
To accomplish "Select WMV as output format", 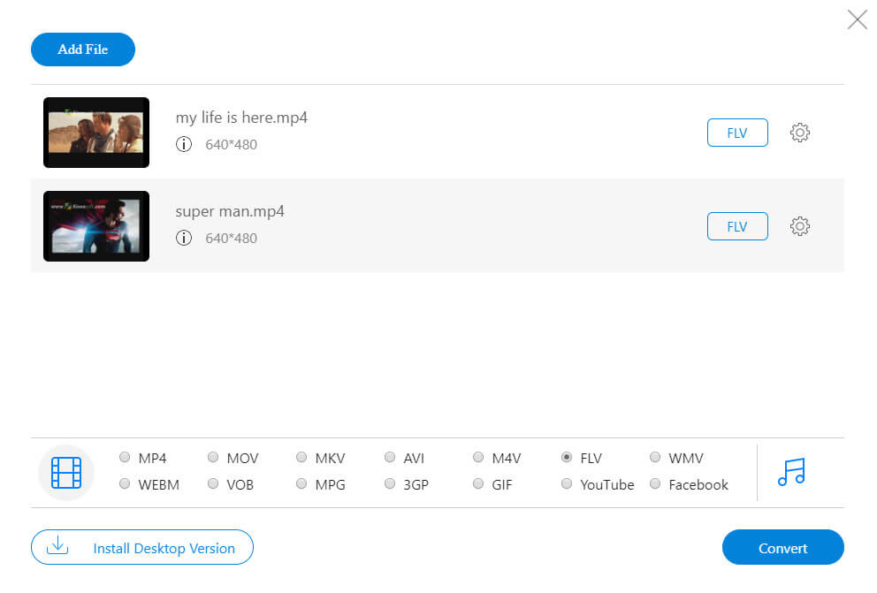I will [x=655, y=458].
